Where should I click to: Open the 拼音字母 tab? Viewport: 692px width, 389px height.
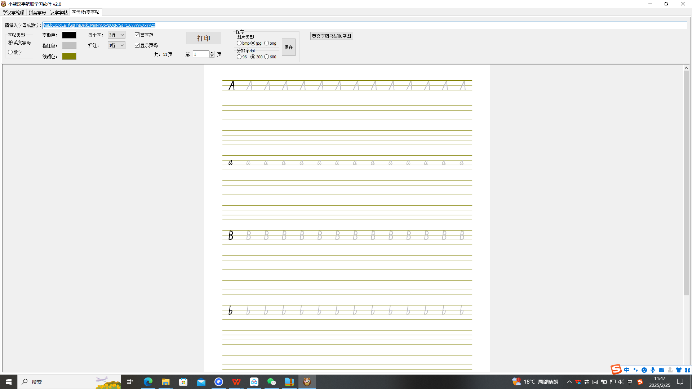[37, 13]
